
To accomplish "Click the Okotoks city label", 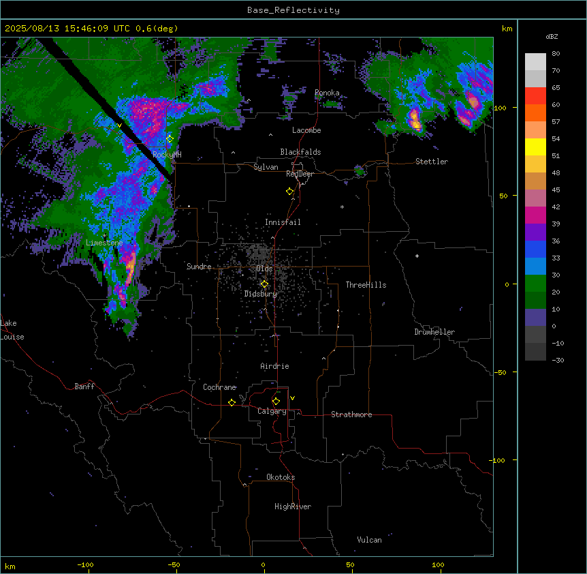I will pos(281,477).
